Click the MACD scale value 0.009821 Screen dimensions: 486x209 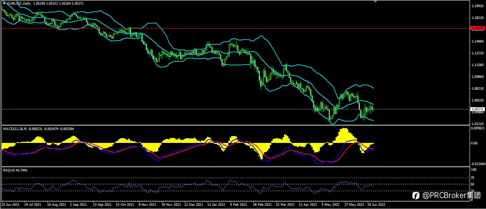pyautogui.click(x=478, y=128)
